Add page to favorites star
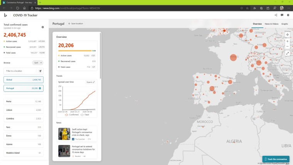The width and height of the screenshot is (293, 165). [x=247, y=8]
